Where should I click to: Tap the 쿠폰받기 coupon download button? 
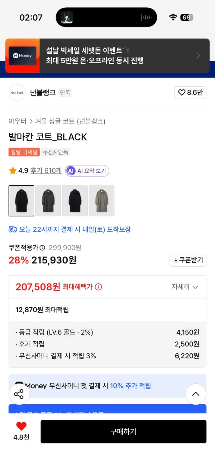pos(188,260)
